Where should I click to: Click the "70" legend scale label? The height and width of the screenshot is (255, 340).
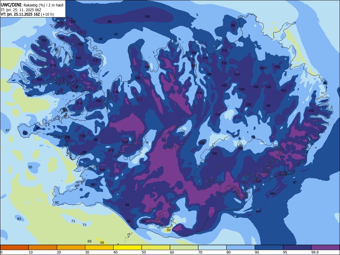coord(200,252)
